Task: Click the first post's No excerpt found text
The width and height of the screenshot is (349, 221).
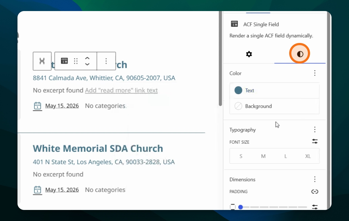Action: pos(58,90)
